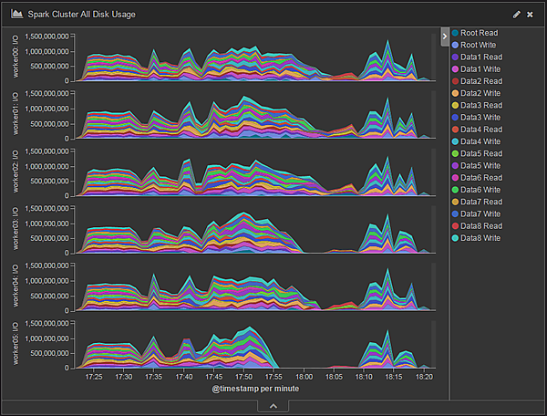Click the Data3 Write color dot
The width and height of the screenshot is (547, 416).
455,118
